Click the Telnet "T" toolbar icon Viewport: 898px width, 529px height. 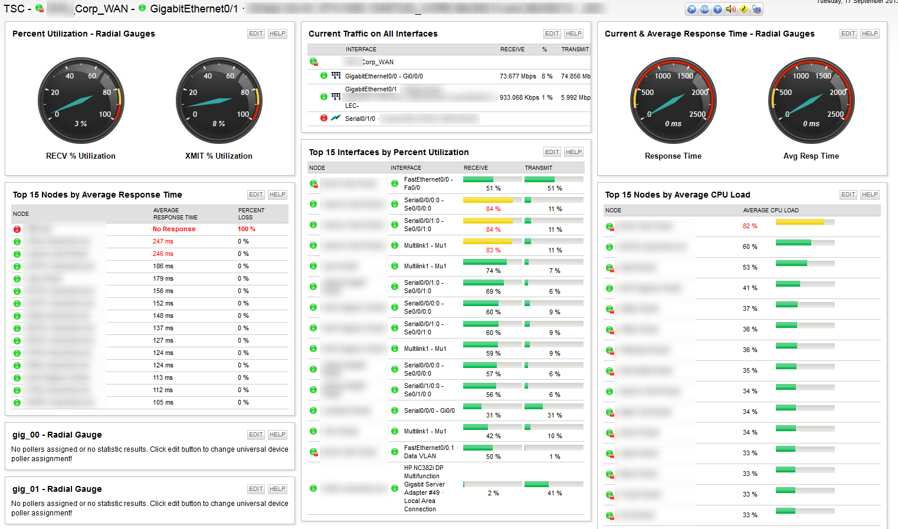tap(717, 9)
